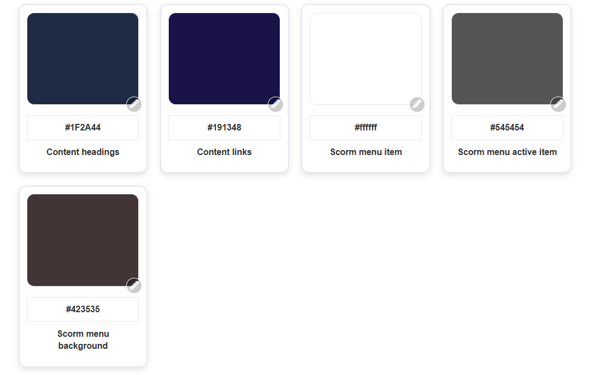This screenshot has width=589, height=375.
Task: Select the #1F2A44 dark blue color swatch
Action: 83,58
